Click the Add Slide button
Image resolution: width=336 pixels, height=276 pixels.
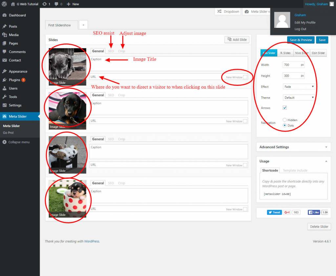[x=237, y=40]
